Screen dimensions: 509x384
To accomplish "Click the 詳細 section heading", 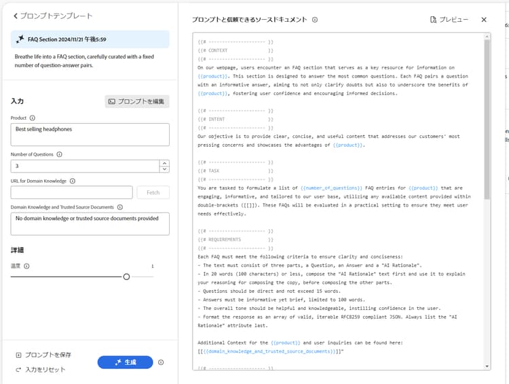I will 17,250.
